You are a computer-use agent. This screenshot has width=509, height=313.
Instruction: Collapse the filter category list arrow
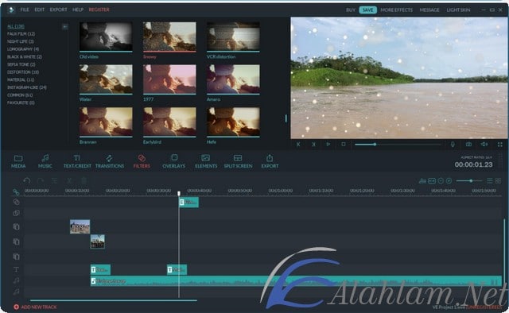[x=65, y=26]
